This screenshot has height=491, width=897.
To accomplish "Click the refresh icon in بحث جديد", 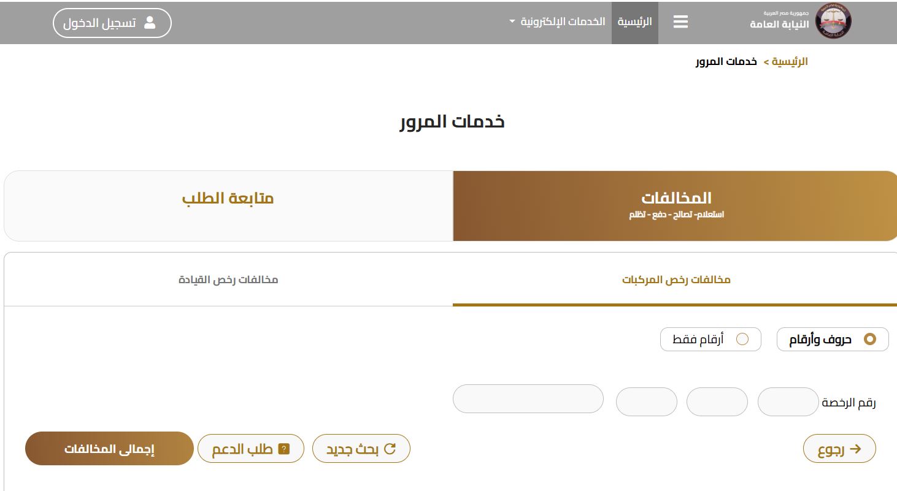I will pyautogui.click(x=390, y=449).
